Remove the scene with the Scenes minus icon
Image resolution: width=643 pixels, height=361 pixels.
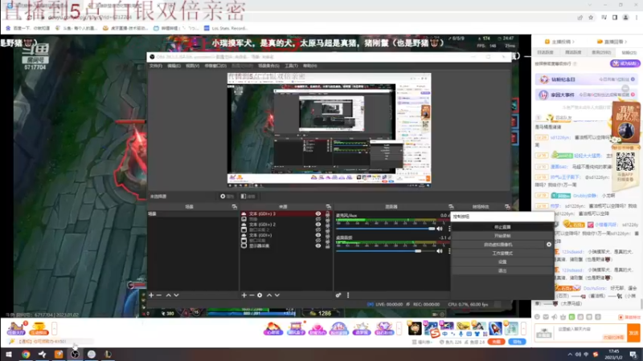(159, 295)
